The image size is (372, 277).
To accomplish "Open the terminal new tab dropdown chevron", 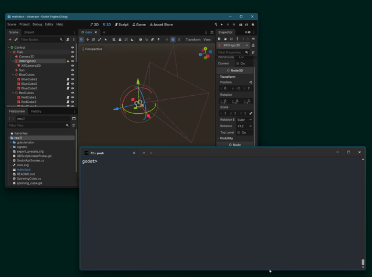I will coord(151,153).
